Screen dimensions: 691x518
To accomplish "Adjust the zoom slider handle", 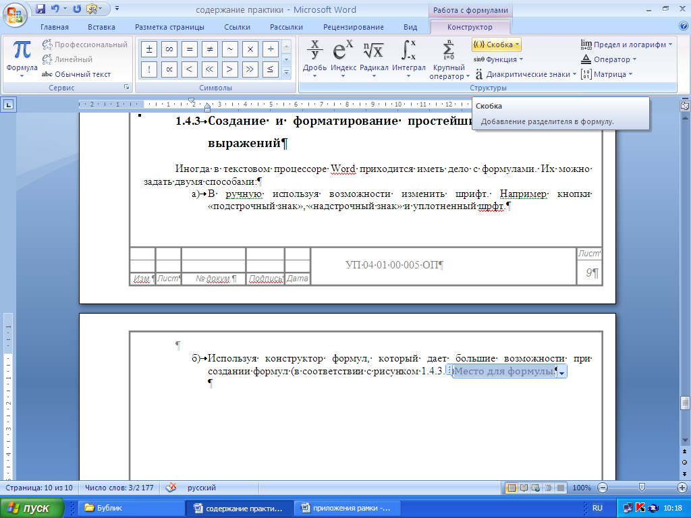I will tap(642, 487).
